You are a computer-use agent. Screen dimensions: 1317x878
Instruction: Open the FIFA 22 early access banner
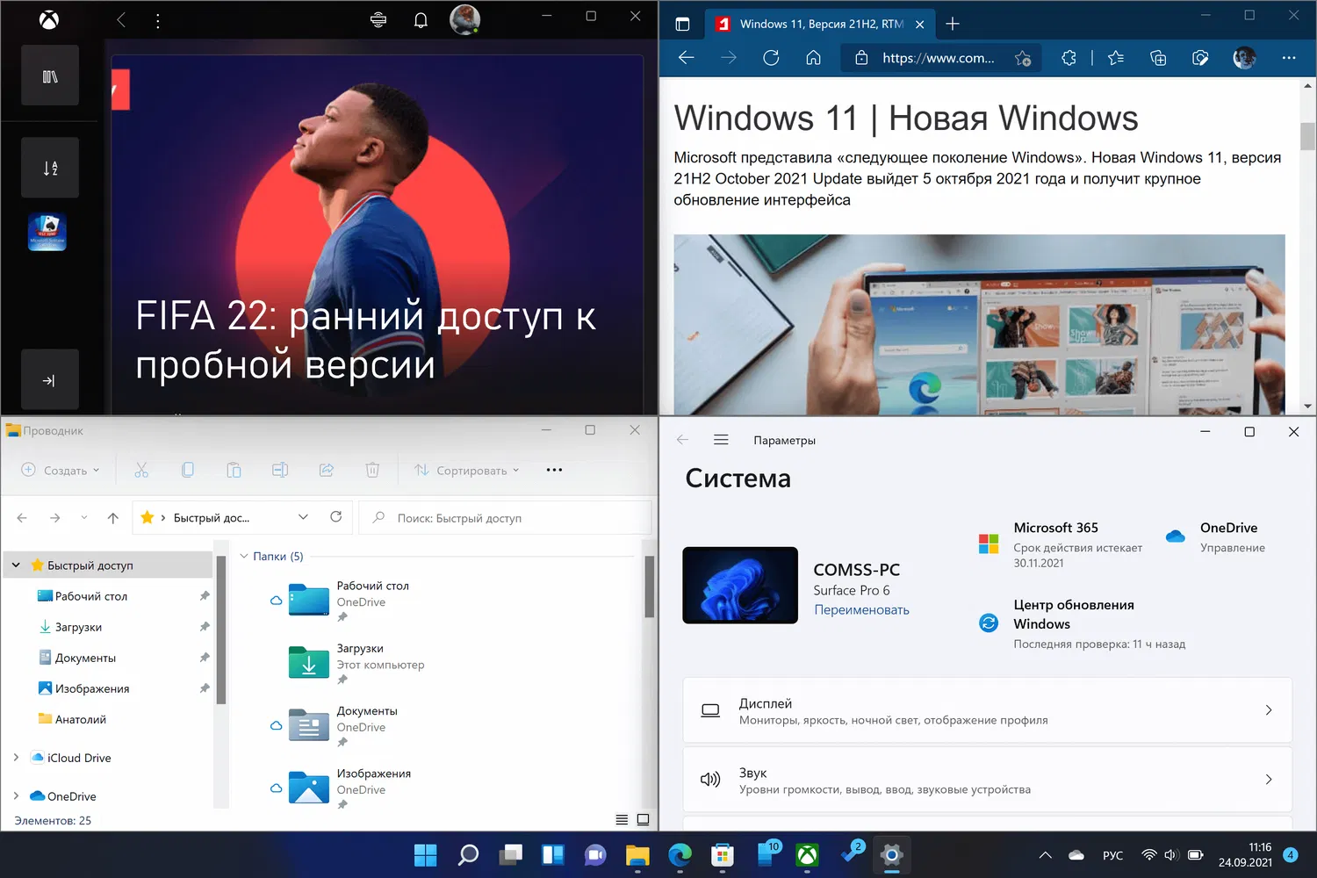pos(378,235)
